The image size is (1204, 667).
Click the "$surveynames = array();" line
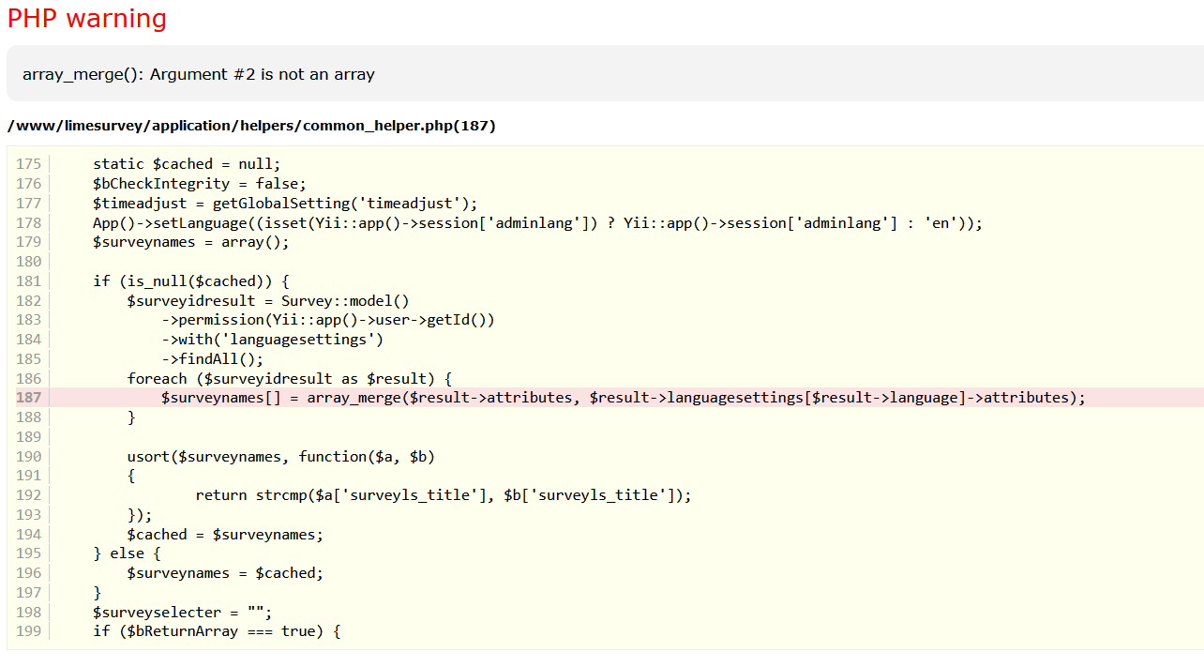(x=191, y=242)
